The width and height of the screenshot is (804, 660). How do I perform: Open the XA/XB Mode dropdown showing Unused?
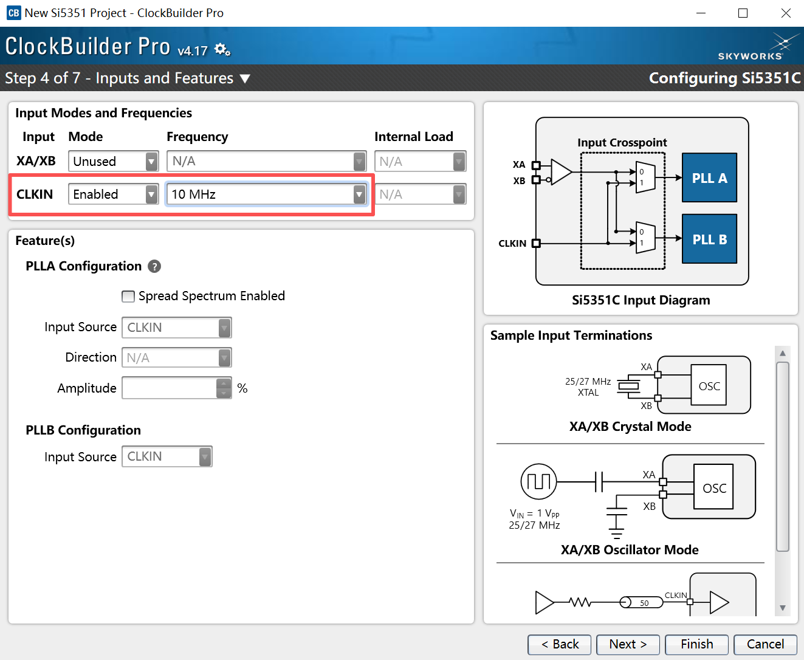[x=114, y=161]
